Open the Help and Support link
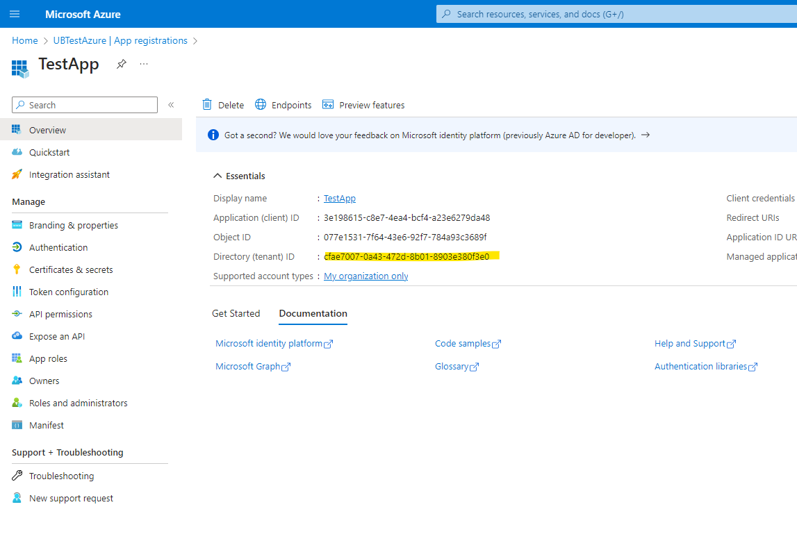This screenshot has width=797, height=541. click(695, 343)
